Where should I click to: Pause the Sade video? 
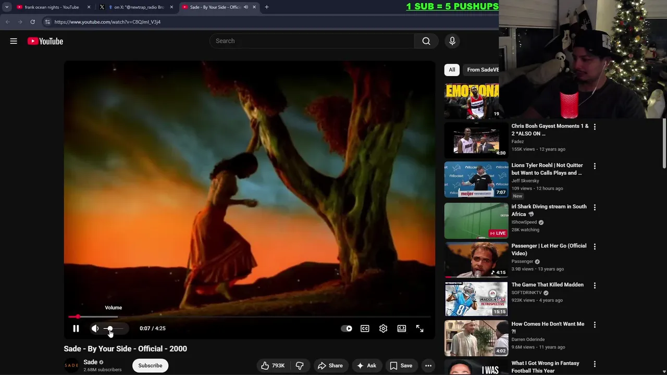pyautogui.click(x=76, y=329)
